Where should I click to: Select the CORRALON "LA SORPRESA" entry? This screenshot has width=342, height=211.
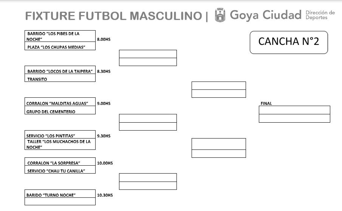60,162
